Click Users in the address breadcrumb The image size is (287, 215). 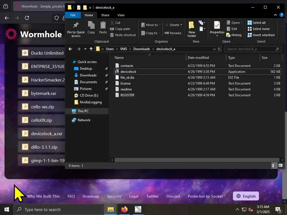[x=110, y=49]
